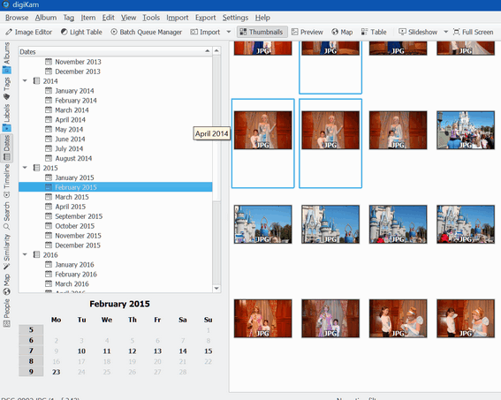Pick day 14 in February 2015 calendar
The width and height of the screenshot is (501, 400).
[x=183, y=351]
